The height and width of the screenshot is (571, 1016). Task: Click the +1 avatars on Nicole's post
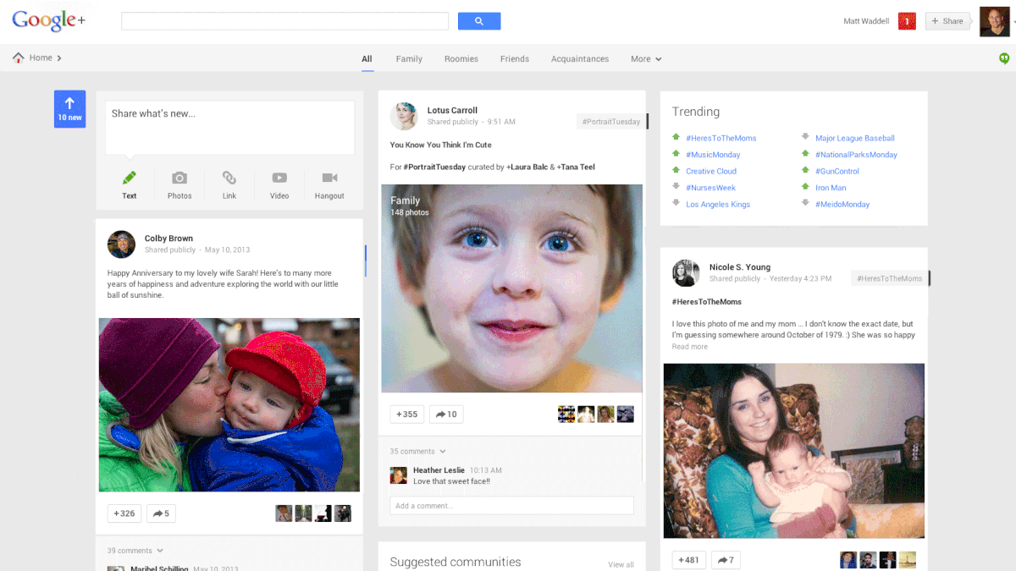point(878,560)
